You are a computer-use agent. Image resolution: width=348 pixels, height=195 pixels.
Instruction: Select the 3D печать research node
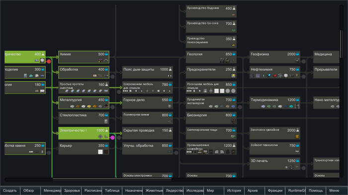[275, 164]
